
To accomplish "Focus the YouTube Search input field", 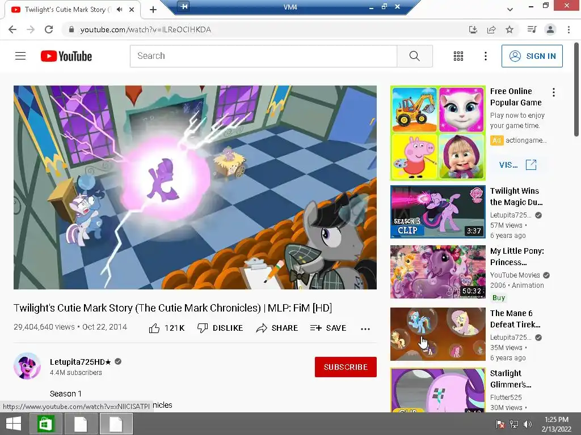I will point(263,56).
